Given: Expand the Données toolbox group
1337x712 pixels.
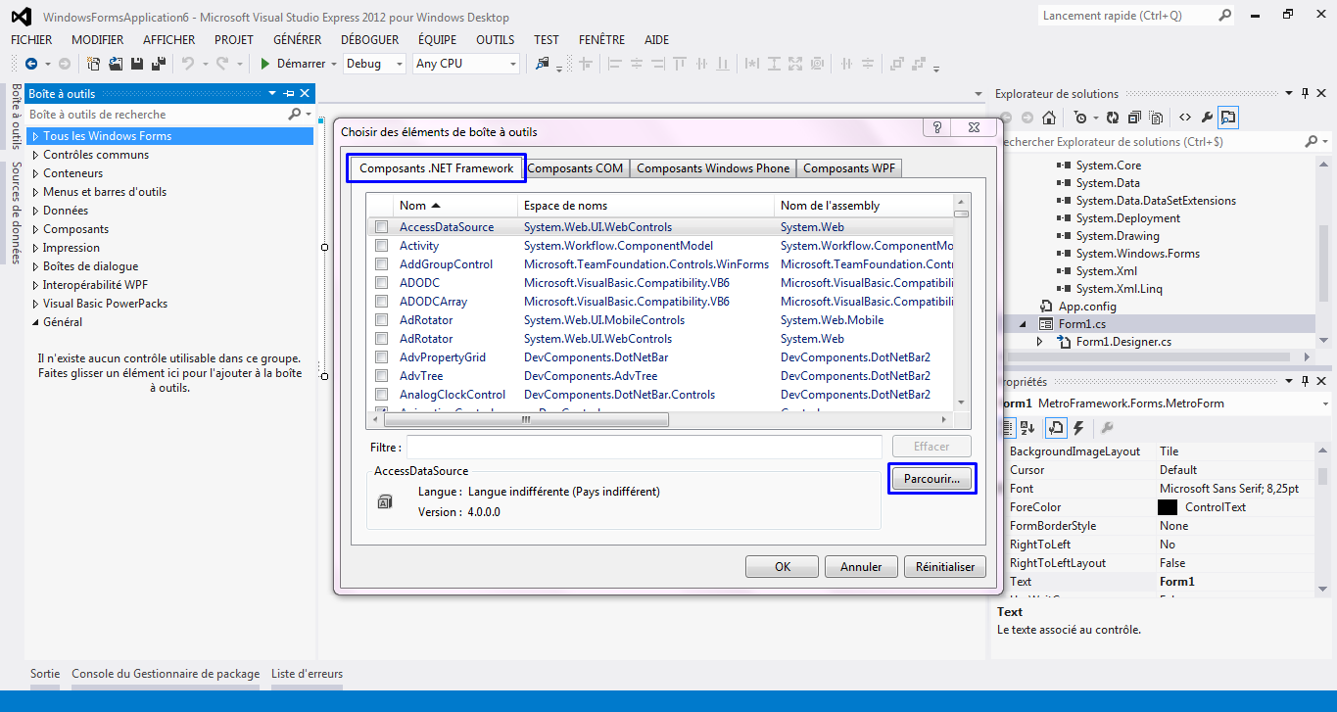Looking at the screenshot, I should (35, 211).
